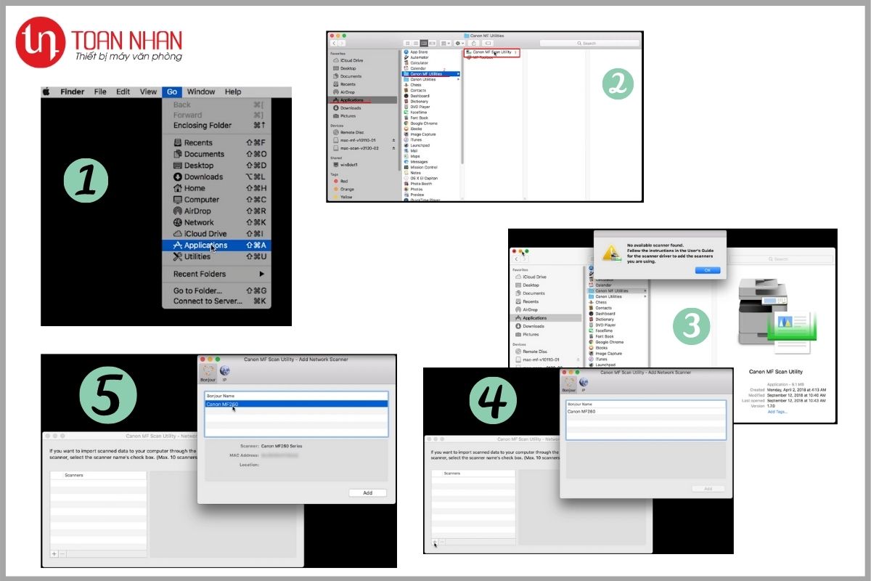Choose Utilities in the Go menu
The width and height of the screenshot is (871, 581).
pos(216,256)
